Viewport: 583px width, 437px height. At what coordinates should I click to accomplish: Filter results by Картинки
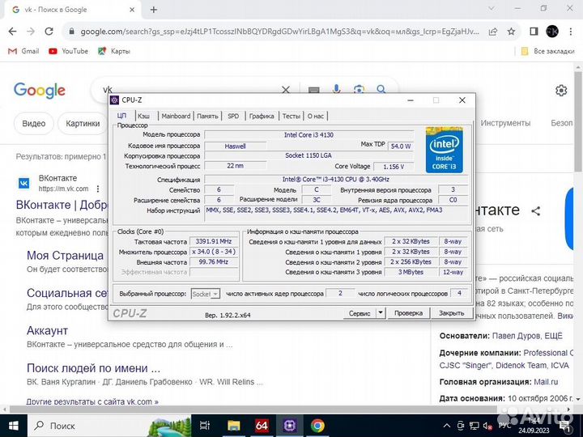pyautogui.click(x=83, y=123)
